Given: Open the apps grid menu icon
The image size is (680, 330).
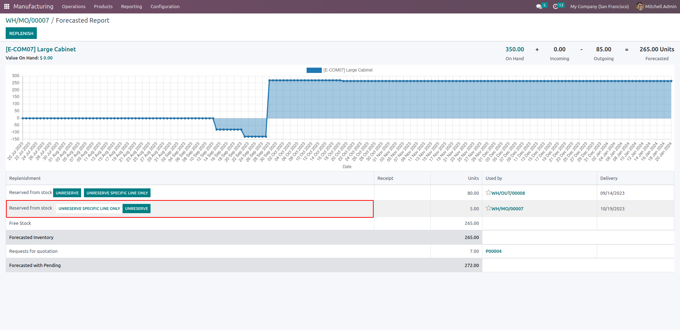Looking at the screenshot, I should (7, 6).
